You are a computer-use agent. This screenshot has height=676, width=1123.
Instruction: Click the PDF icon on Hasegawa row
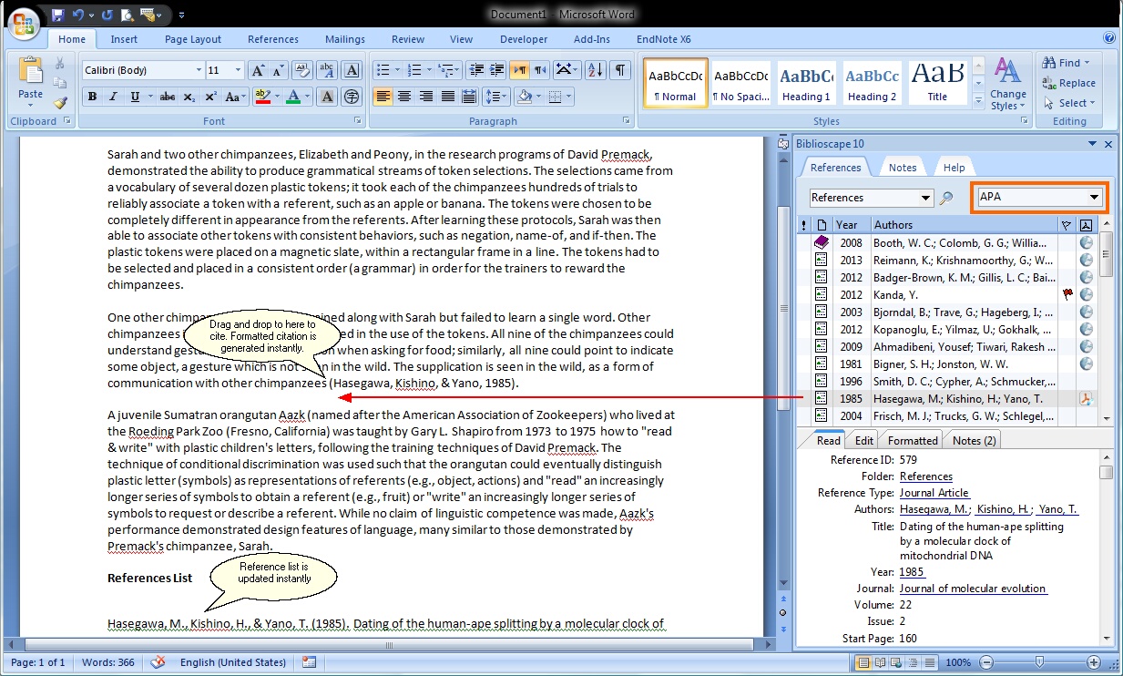point(1086,398)
